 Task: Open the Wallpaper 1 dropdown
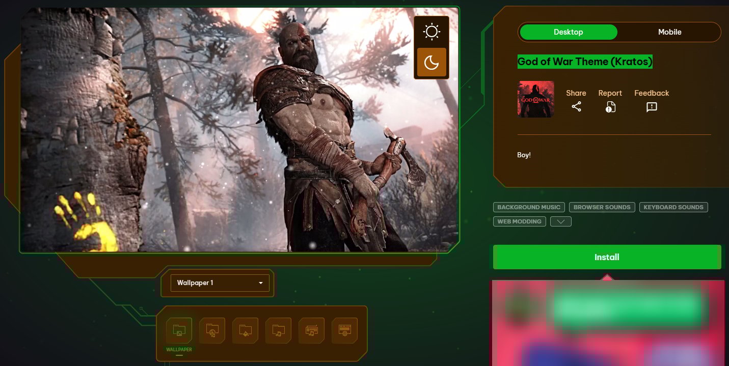(x=220, y=283)
